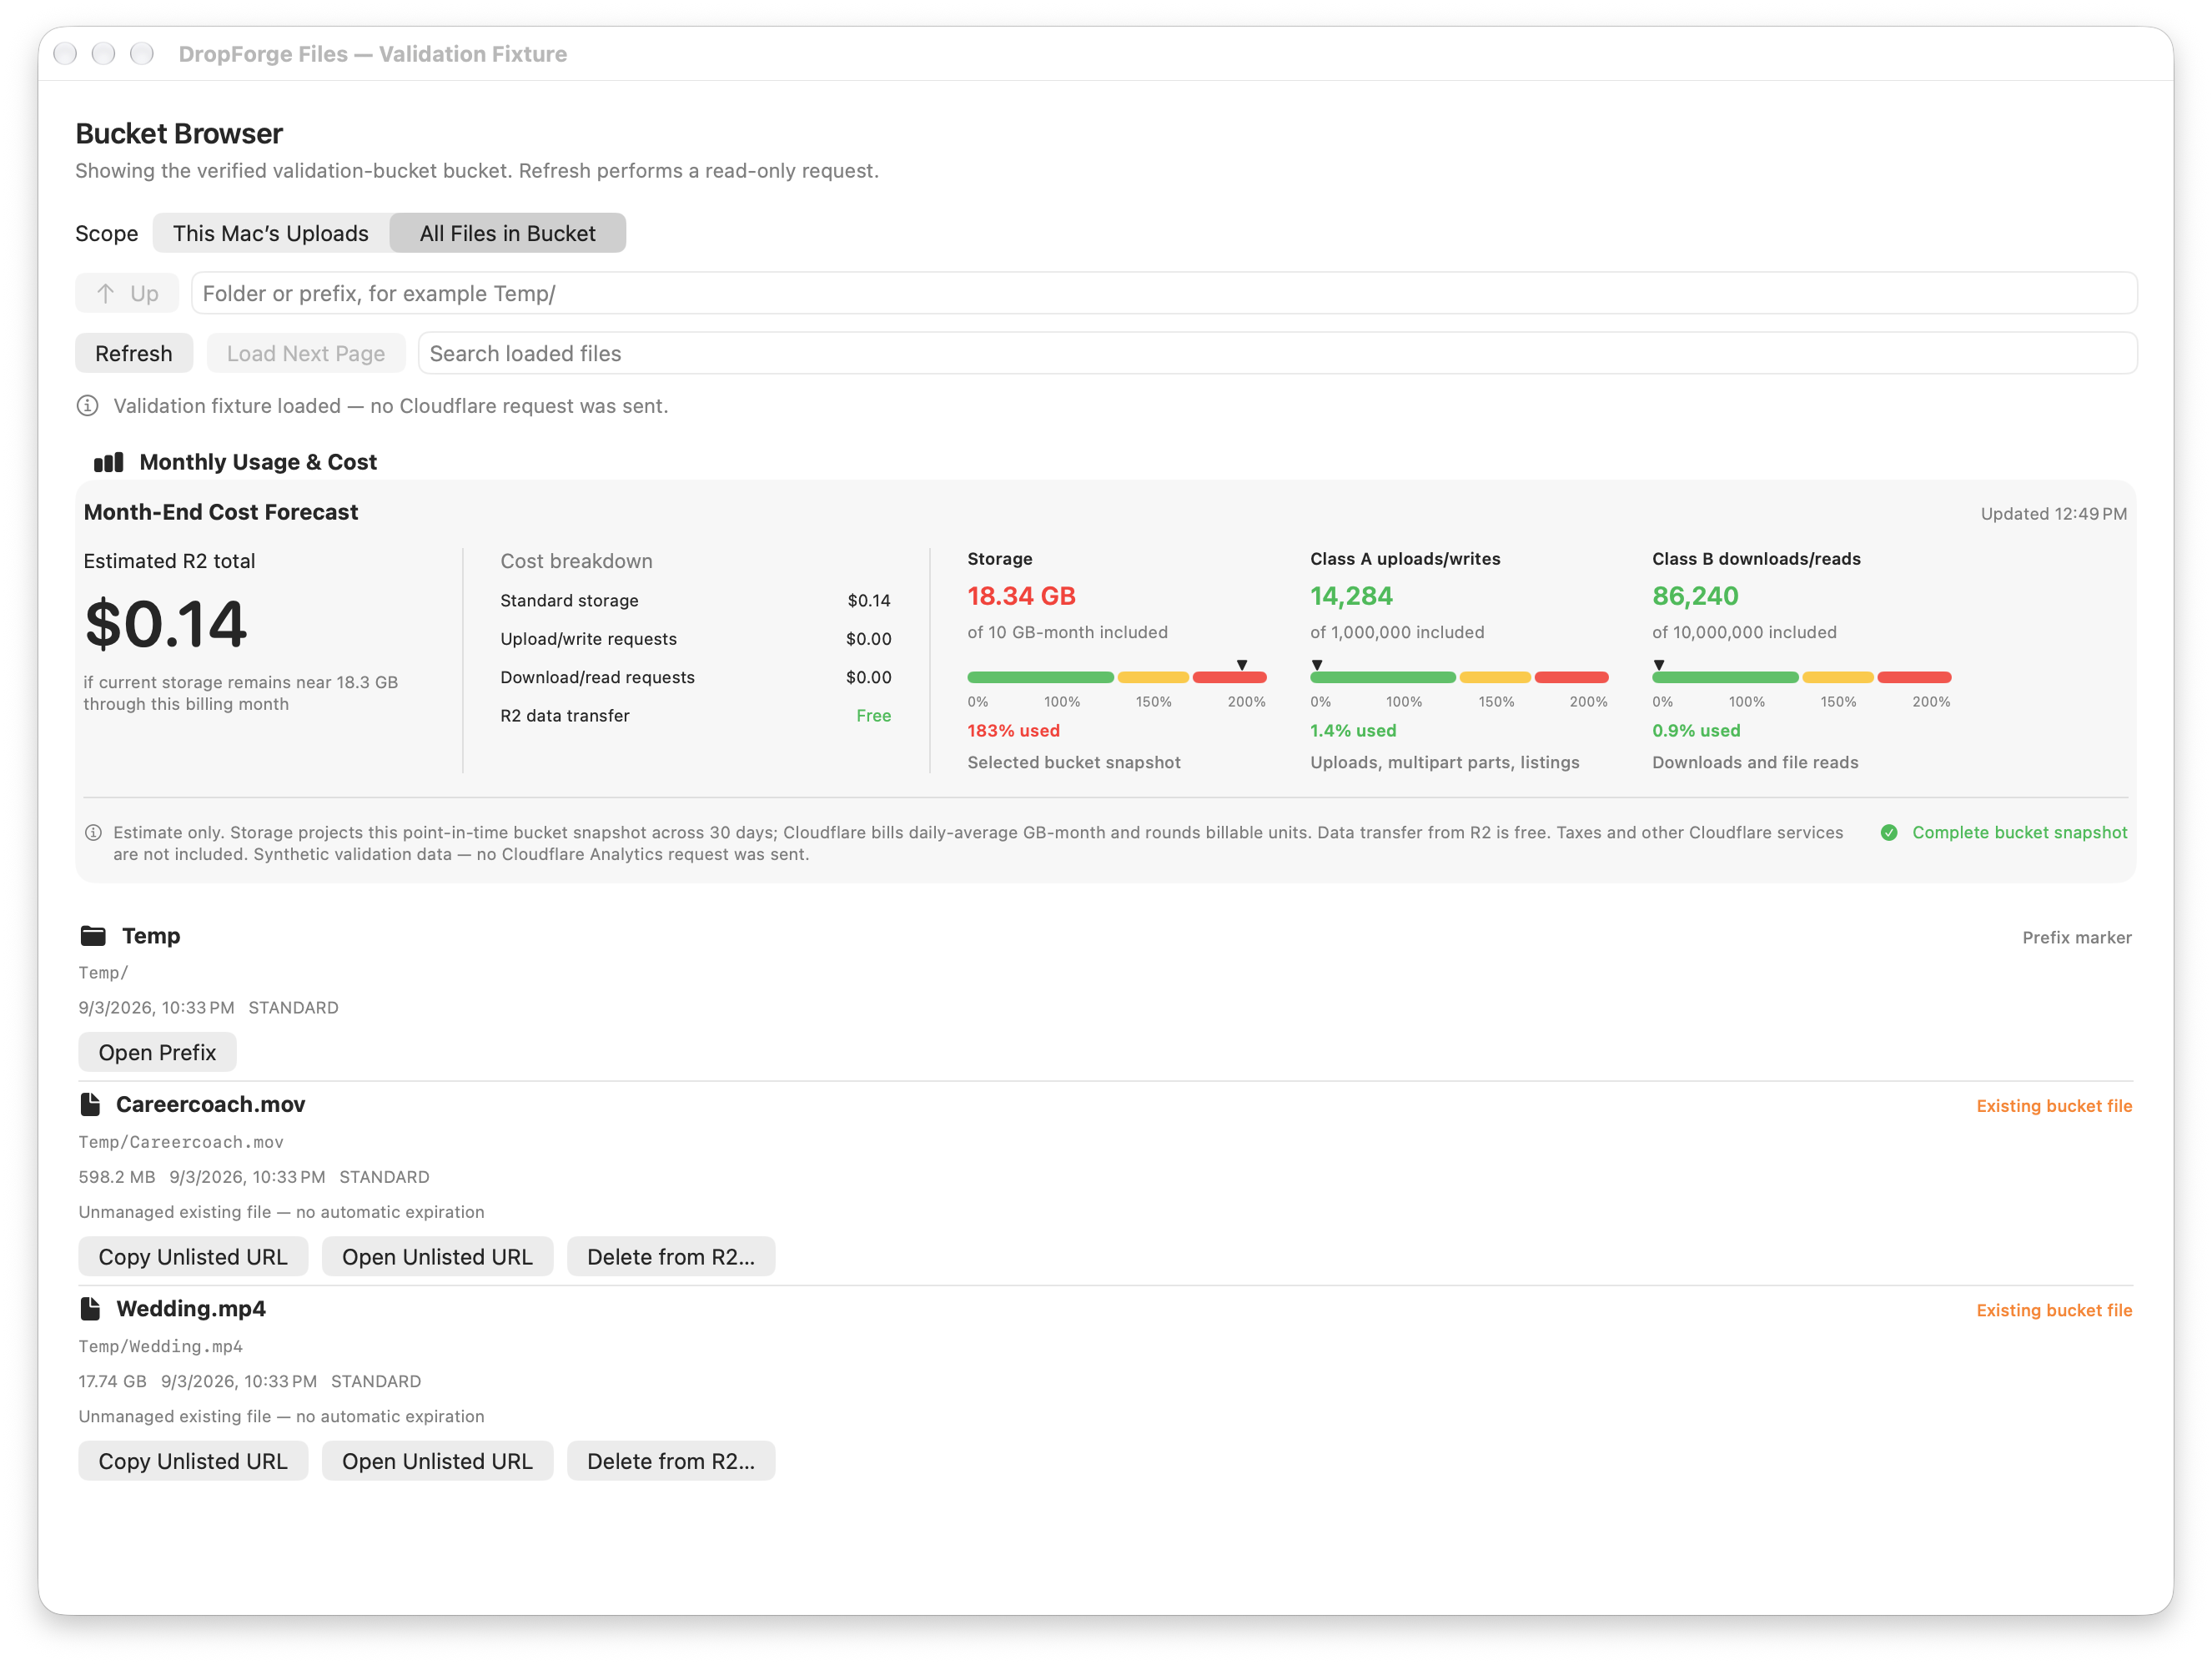Click the green checkmark for Complete bucket snapshot
The height and width of the screenshot is (1665, 2212).
(1889, 832)
